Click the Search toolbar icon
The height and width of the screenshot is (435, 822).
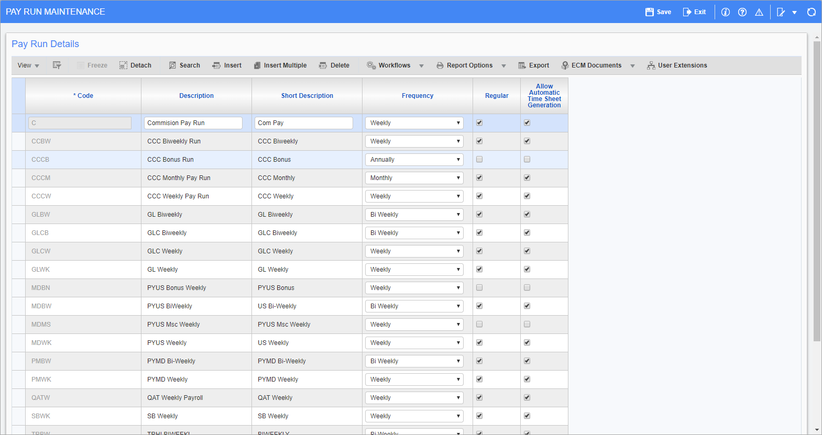point(172,65)
